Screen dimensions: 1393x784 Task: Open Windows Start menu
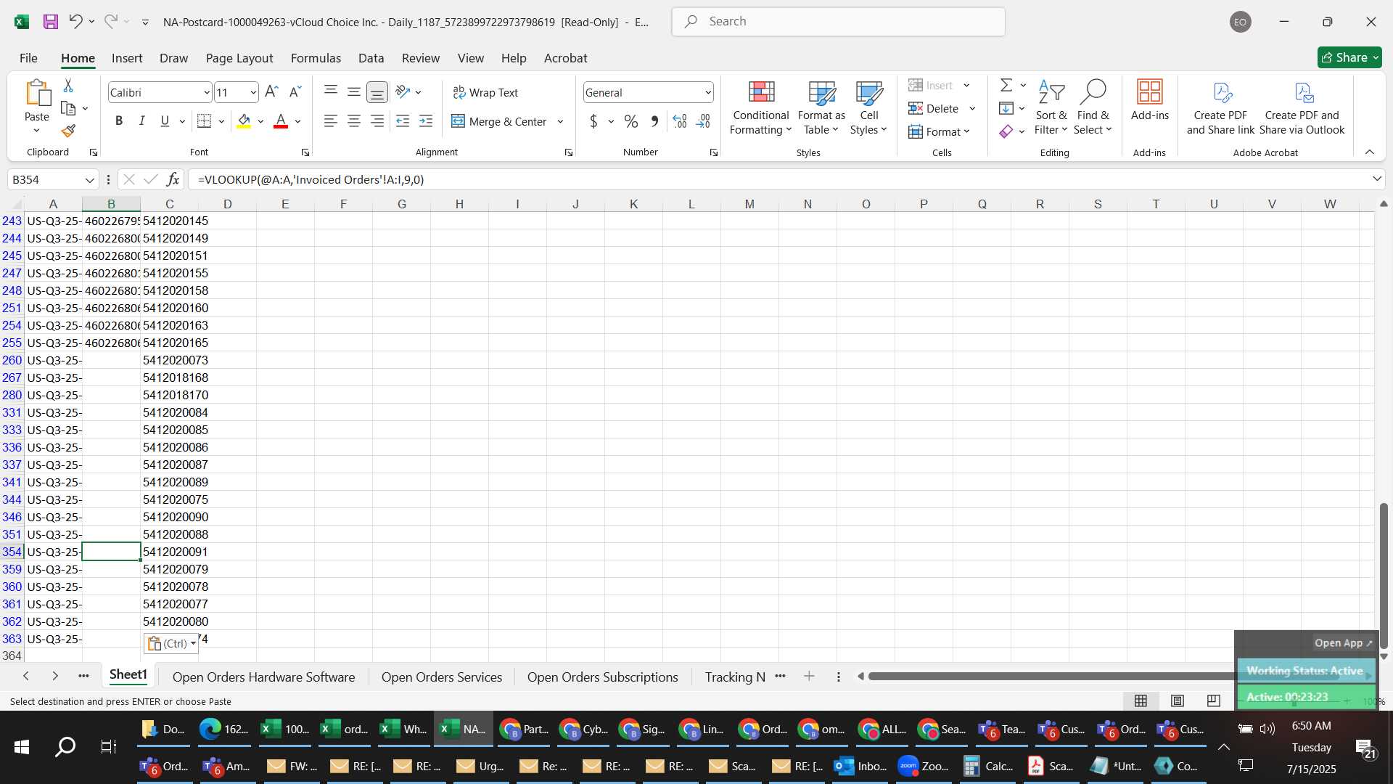tap(22, 746)
